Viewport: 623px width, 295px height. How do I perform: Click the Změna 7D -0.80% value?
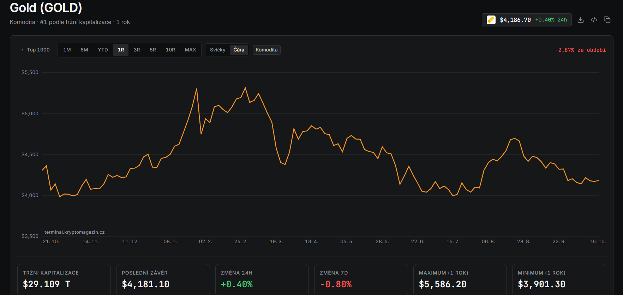[x=336, y=284]
